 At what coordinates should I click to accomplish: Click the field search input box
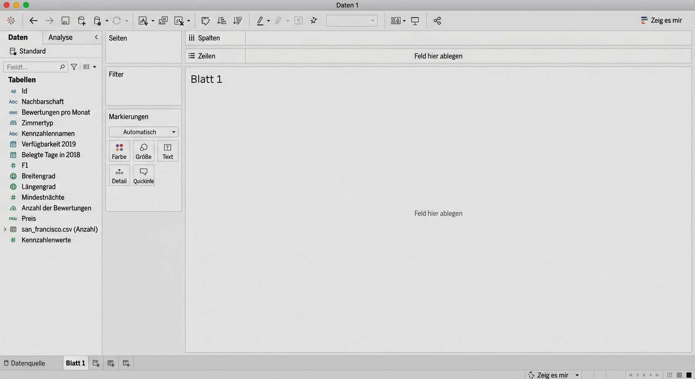pyautogui.click(x=32, y=67)
